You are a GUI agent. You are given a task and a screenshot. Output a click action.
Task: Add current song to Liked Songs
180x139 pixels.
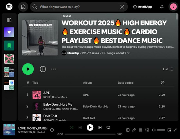pos(52,130)
